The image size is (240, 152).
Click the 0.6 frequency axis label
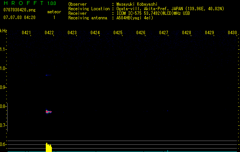3,144
